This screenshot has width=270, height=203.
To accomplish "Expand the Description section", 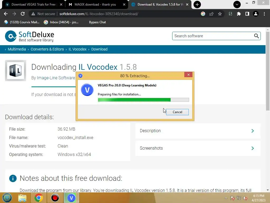I will click(x=198, y=131).
